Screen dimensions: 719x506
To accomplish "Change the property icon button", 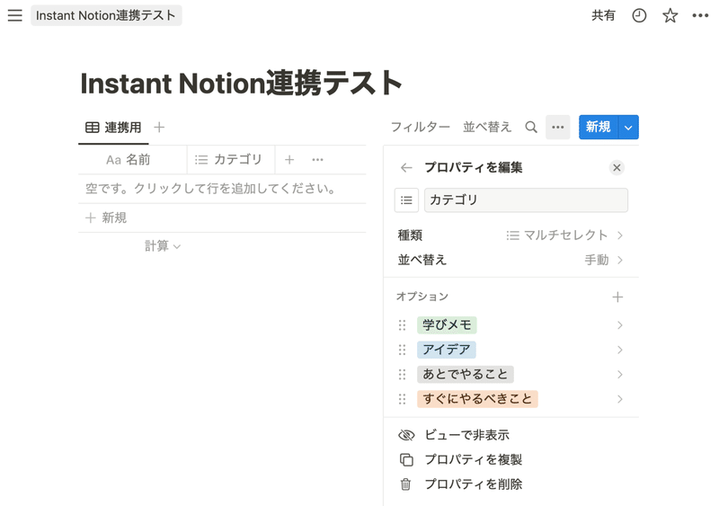I will tap(406, 200).
